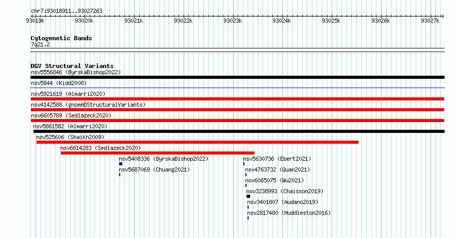Image resolution: width=459 pixels, height=238 pixels.
Task: Open the nsv5844 (Kidd2008) label
Action: (x=59, y=83)
